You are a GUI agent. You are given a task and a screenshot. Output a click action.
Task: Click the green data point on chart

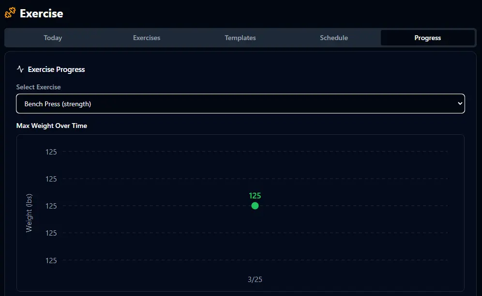coord(255,206)
